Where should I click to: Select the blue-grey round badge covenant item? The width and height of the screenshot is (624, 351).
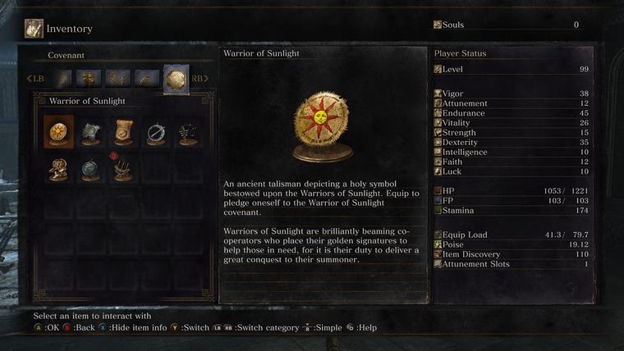coord(91,169)
